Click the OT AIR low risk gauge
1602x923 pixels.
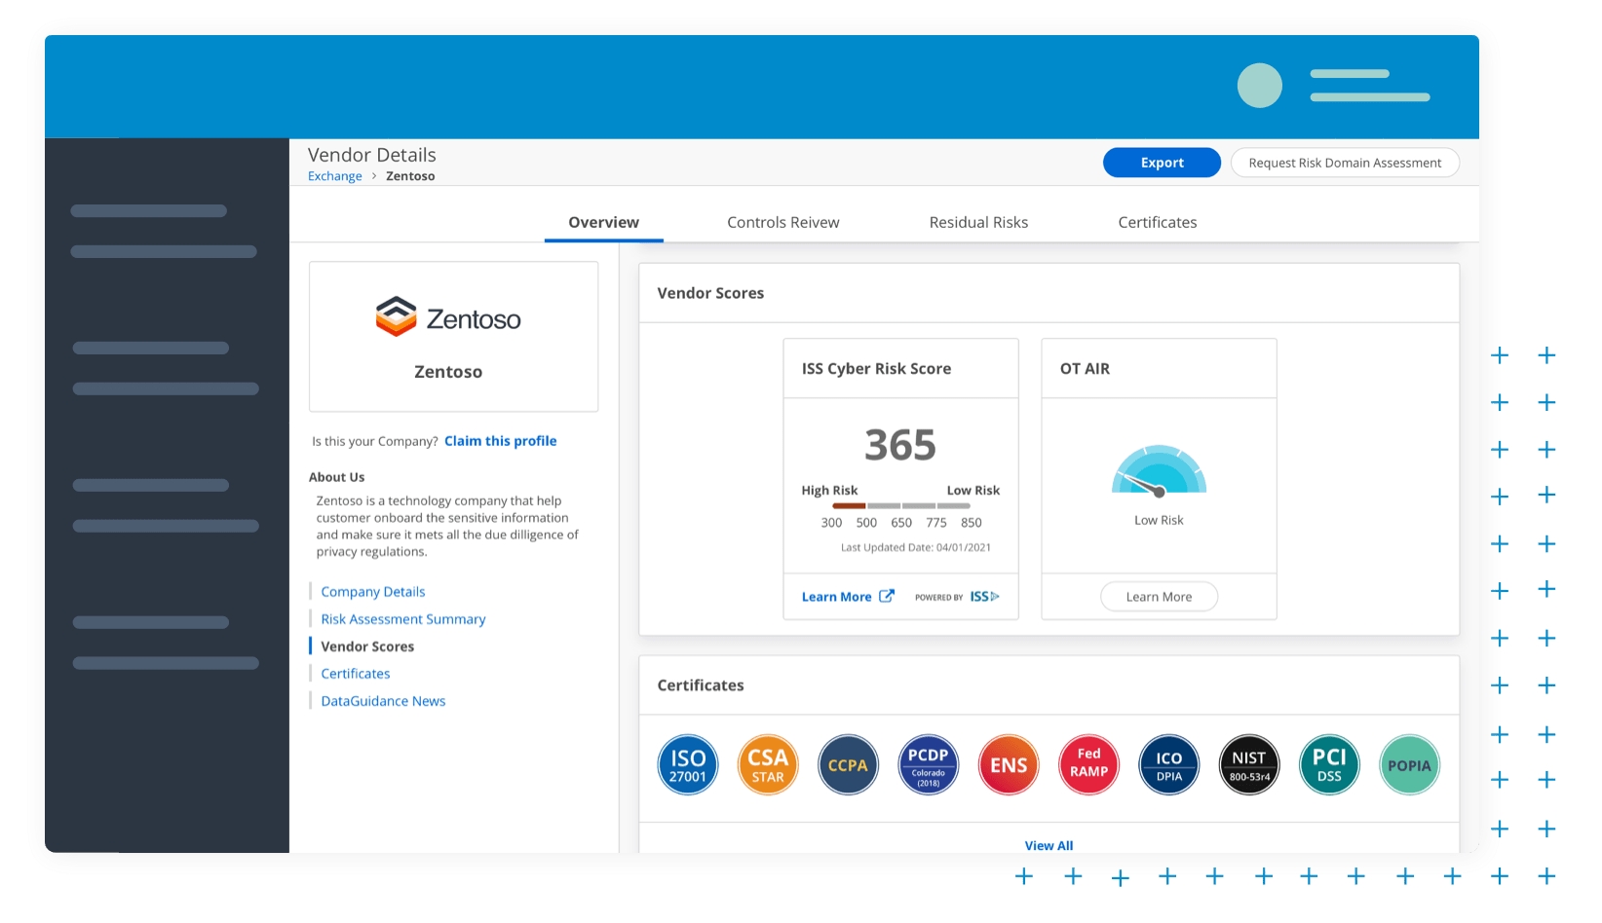coord(1160,471)
